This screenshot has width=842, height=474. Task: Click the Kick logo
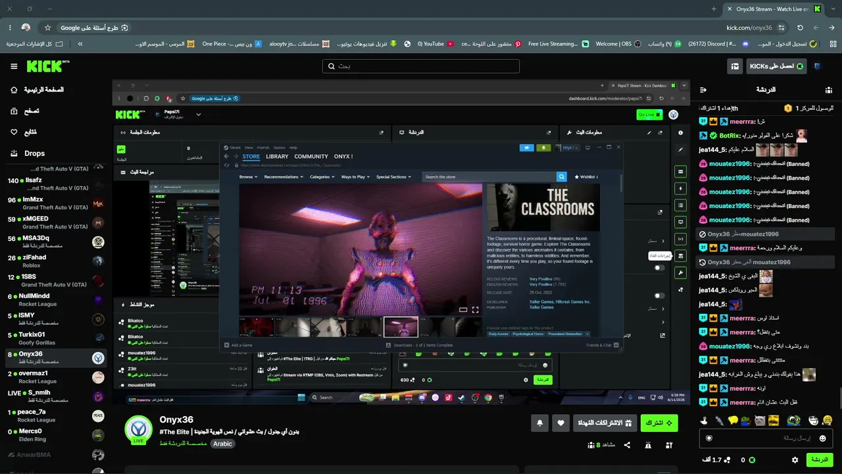tap(48, 66)
